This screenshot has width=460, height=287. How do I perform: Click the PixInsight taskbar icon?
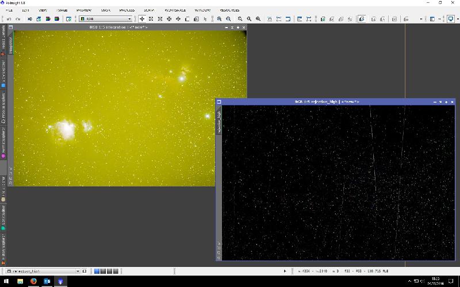point(60,281)
